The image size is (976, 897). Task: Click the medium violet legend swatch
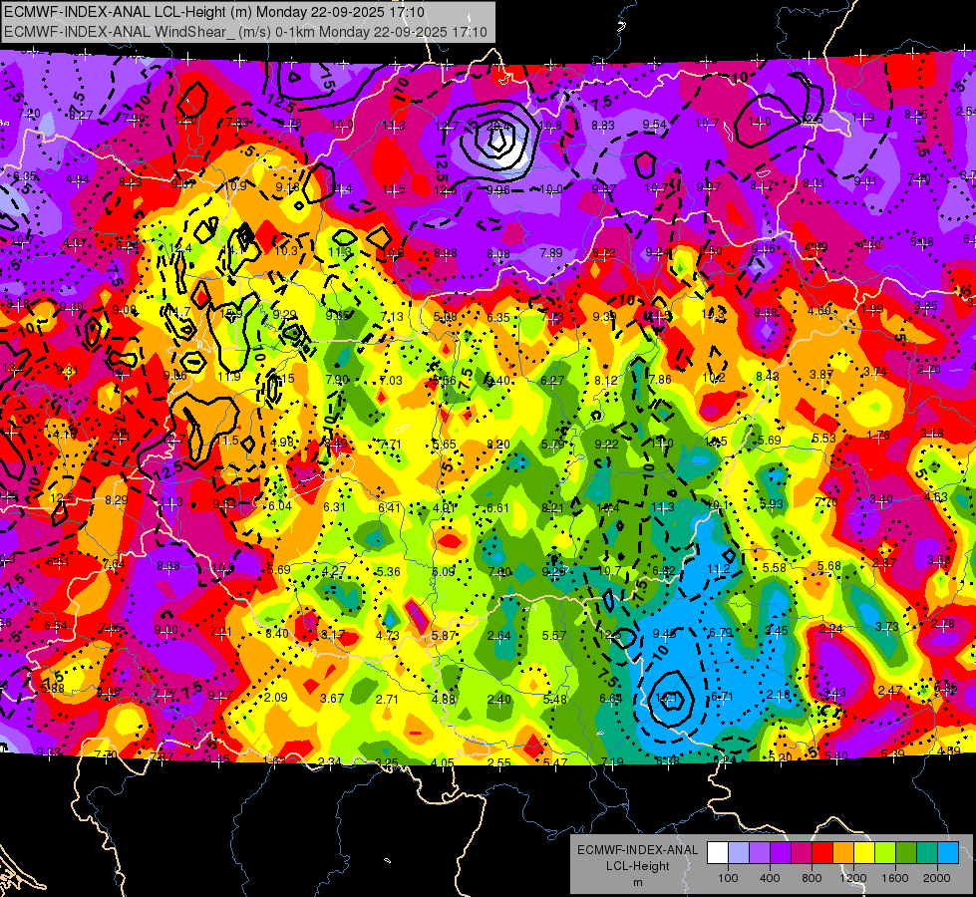click(760, 853)
